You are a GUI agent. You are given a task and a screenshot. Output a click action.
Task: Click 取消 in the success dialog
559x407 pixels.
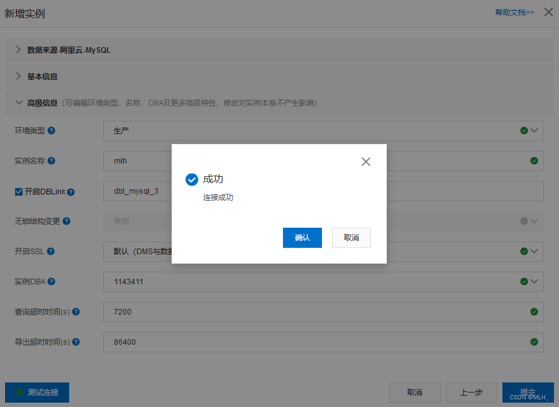click(351, 238)
